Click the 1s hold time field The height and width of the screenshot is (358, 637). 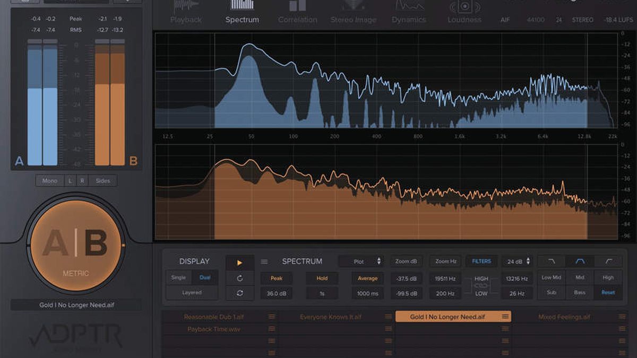point(322,293)
